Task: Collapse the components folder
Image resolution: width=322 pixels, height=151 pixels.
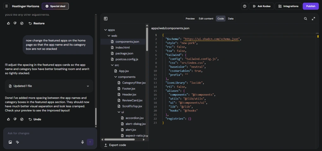Action: [x=125, y=77]
